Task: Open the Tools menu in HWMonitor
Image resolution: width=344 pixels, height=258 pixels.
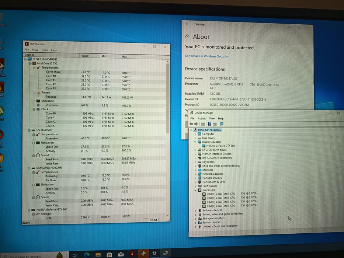Action: point(45,50)
